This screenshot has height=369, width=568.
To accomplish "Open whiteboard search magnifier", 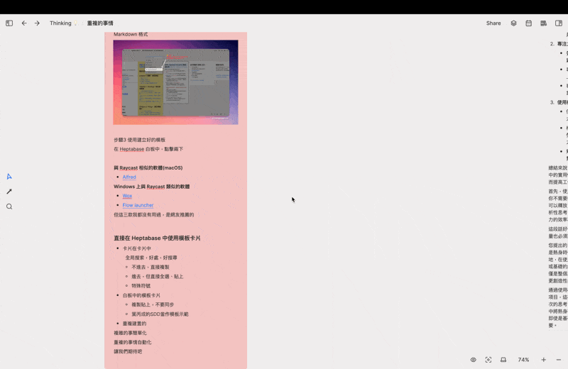I will click(x=9, y=206).
